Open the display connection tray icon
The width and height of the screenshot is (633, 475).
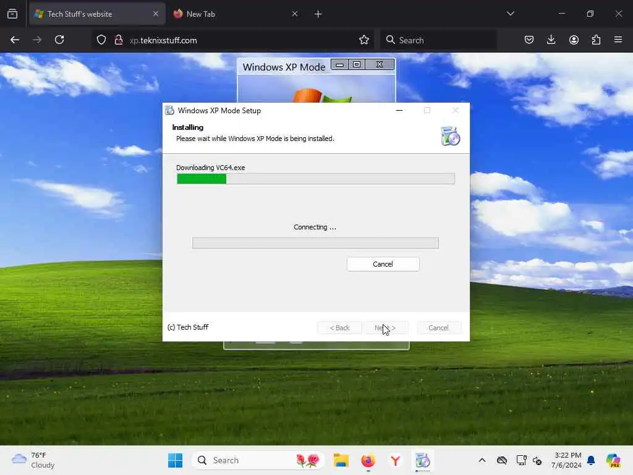[522, 460]
